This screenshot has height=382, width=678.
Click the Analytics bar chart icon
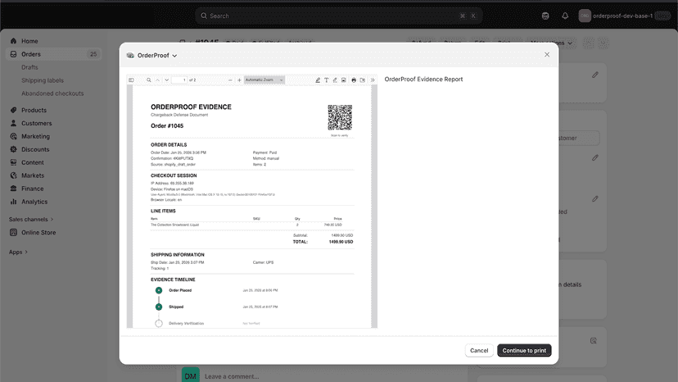[x=13, y=202]
